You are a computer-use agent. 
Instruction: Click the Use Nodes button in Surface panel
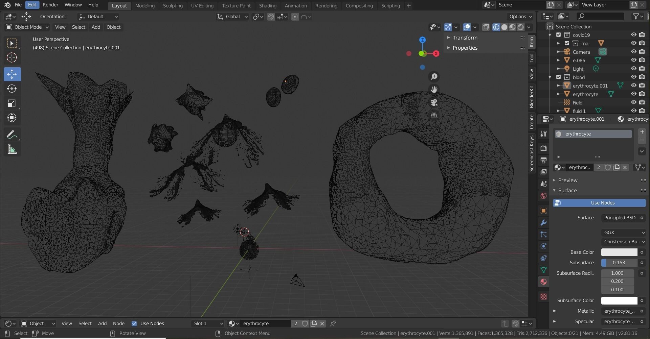coord(599,203)
